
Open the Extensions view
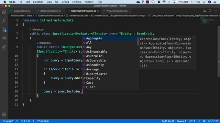click(x=4, y=47)
